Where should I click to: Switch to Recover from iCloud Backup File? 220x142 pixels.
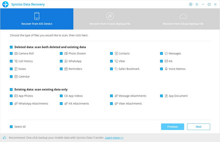(183, 19)
